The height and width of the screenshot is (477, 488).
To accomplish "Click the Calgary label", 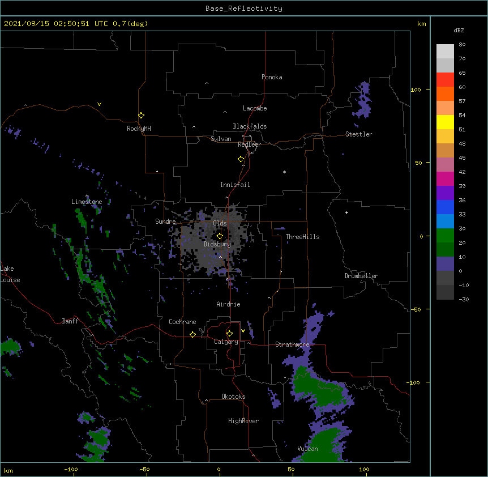I will 226,342.
